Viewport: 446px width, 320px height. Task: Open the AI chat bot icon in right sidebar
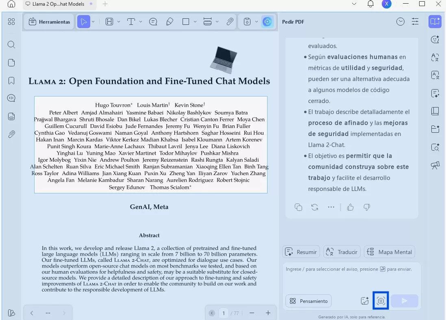[435, 39]
